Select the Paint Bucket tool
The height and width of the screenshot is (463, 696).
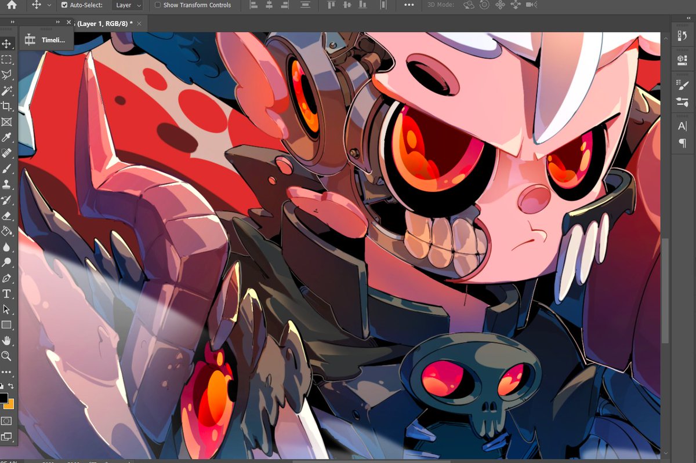pos(6,231)
